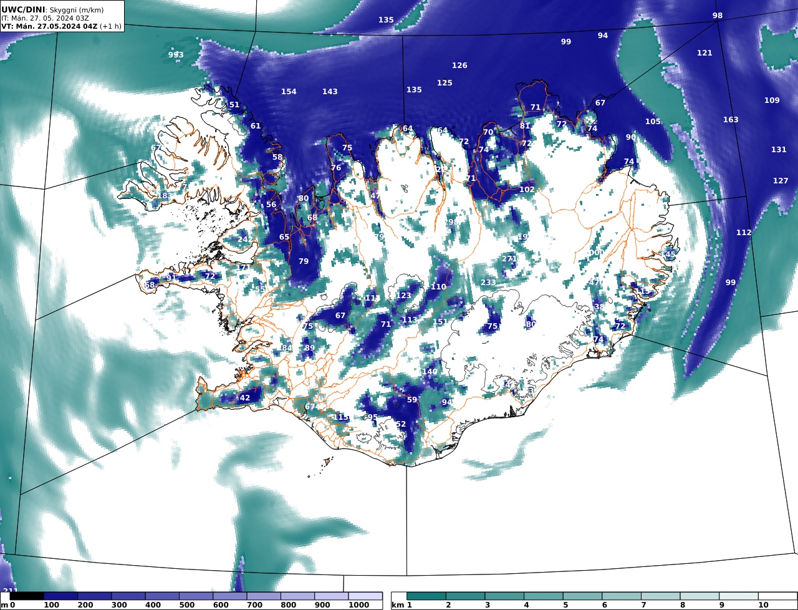Click the 3–4 km legend color box
The image size is (798, 610).
tap(504, 596)
